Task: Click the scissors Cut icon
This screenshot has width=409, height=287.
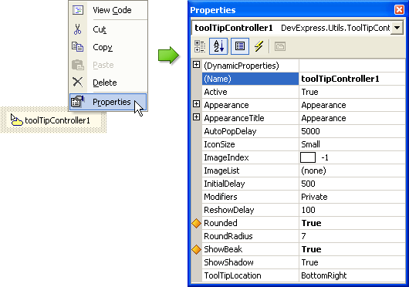Action: point(77,29)
